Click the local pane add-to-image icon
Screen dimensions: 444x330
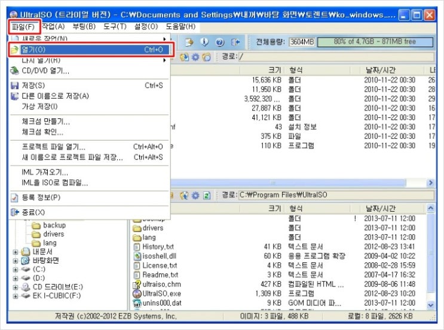click(184, 195)
